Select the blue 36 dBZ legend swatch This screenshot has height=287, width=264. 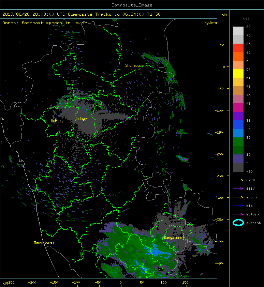pyautogui.click(x=238, y=124)
